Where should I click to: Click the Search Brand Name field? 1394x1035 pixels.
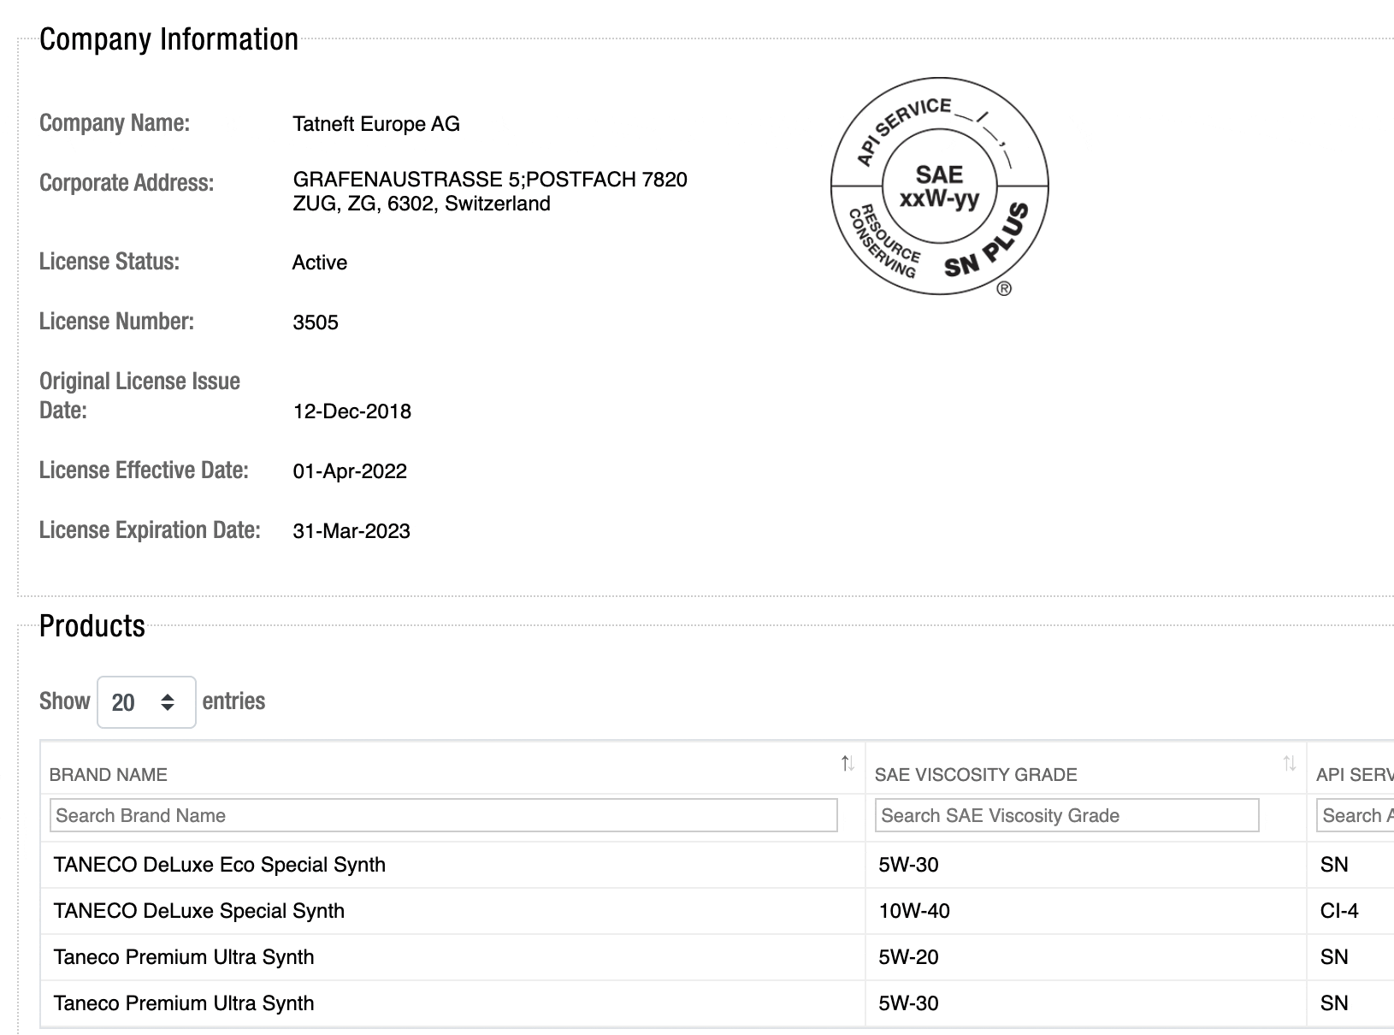click(x=444, y=815)
